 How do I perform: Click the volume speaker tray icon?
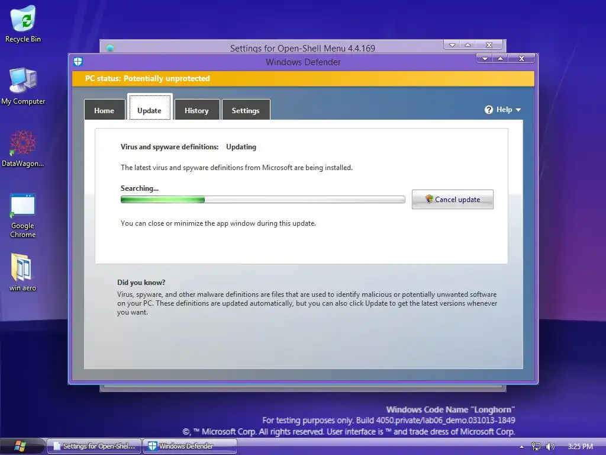(x=550, y=447)
